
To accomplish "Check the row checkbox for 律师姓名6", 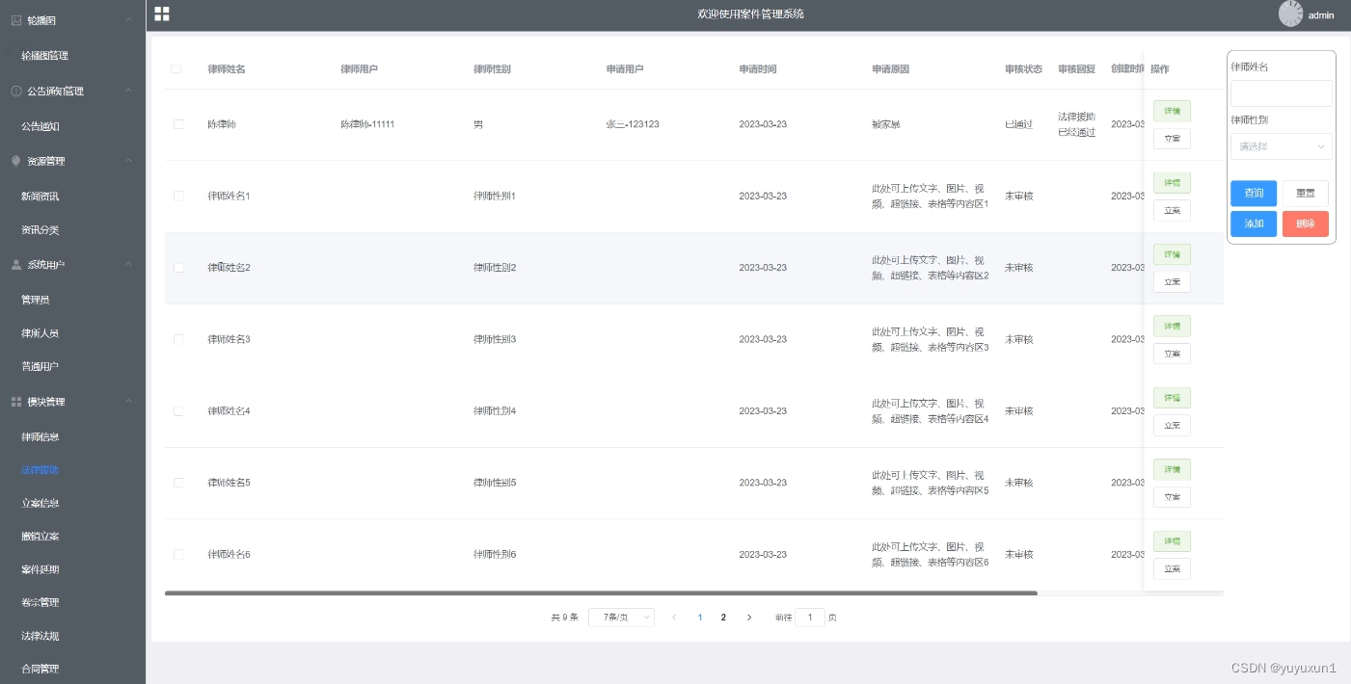I will pyautogui.click(x=178, y=554).
